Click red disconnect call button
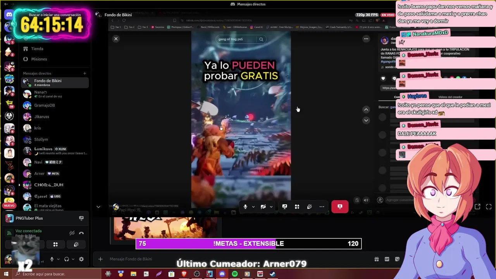The height and width of the screenshot is (279, 496). [x=340, y=207]
